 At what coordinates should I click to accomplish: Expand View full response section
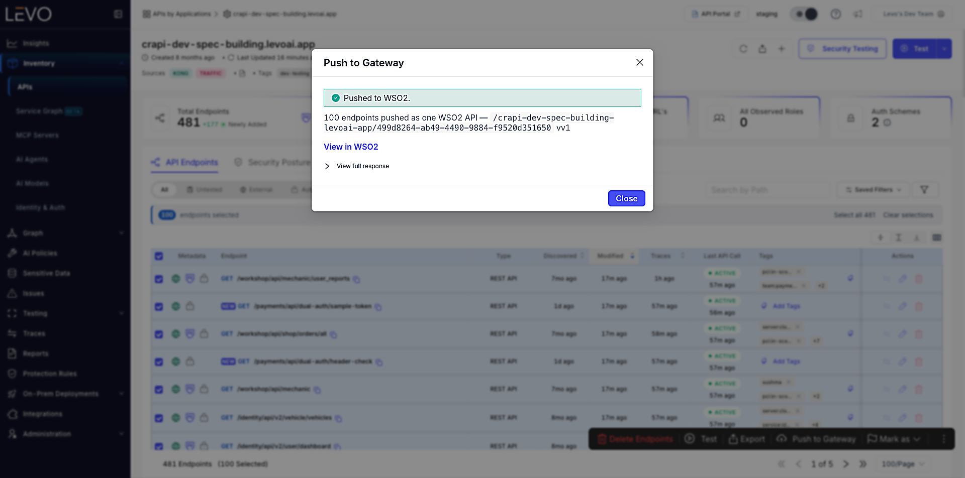pyautogui.click(x=357, y=166)
